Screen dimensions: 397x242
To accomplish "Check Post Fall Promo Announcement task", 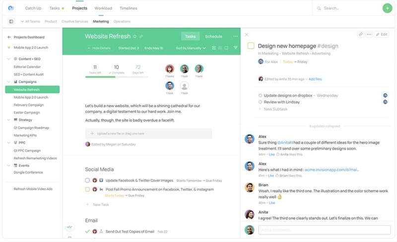I will (x=87, y=189).
